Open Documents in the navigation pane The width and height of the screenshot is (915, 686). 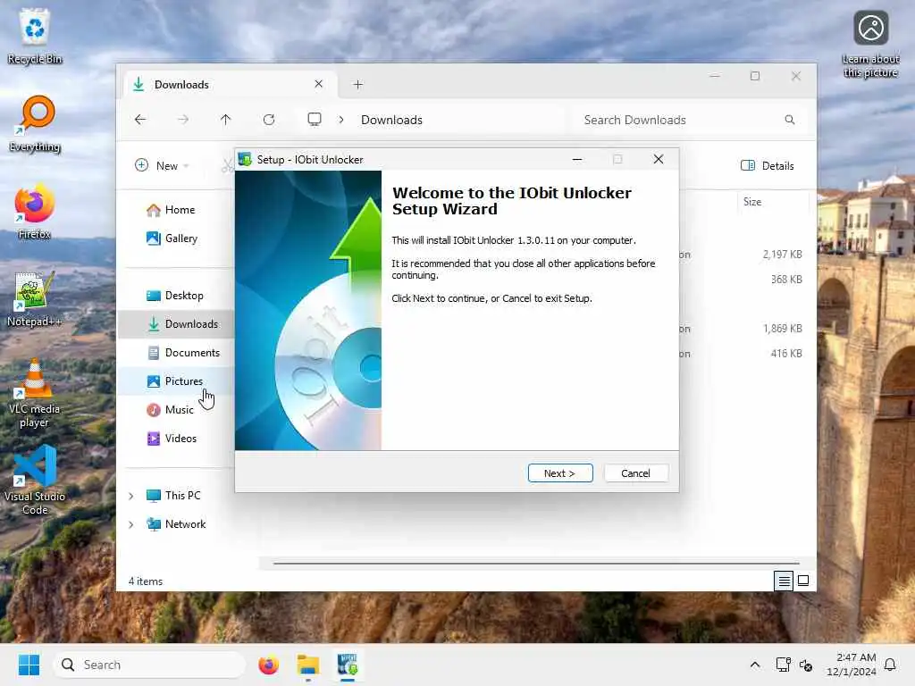click(183, 352)
